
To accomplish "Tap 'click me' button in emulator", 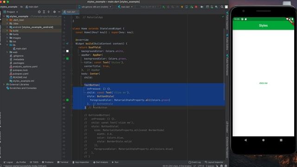I will pyautogui.click(x=263, y=83).
